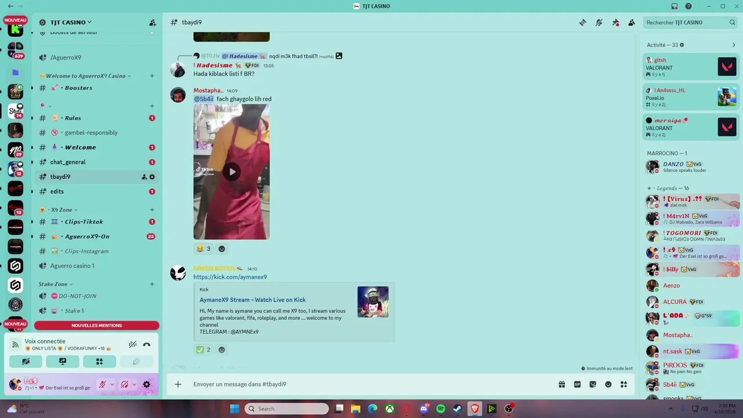This screenshot has width=743, height=418.
Task: Join the DO-NOT-JOIN voice channel
Action: pos(96,296)
